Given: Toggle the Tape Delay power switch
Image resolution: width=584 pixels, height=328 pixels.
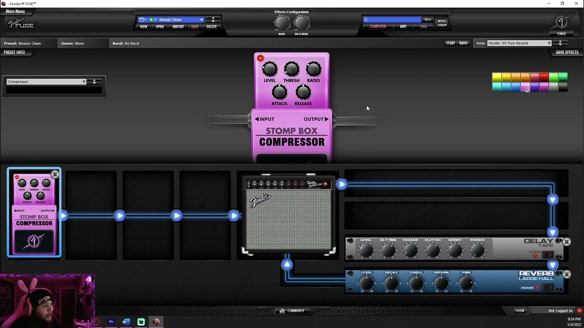Looking at the screenshot, I should click(x=547, y=255).
